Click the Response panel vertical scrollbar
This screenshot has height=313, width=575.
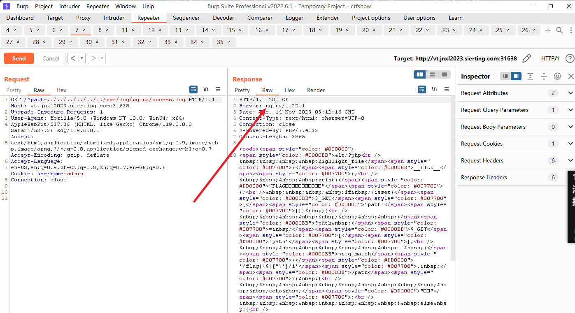pos(453,179)
